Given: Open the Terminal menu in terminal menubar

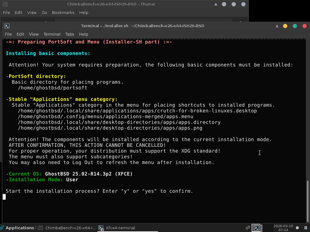Looking at the screenshot, I should 52,34.
